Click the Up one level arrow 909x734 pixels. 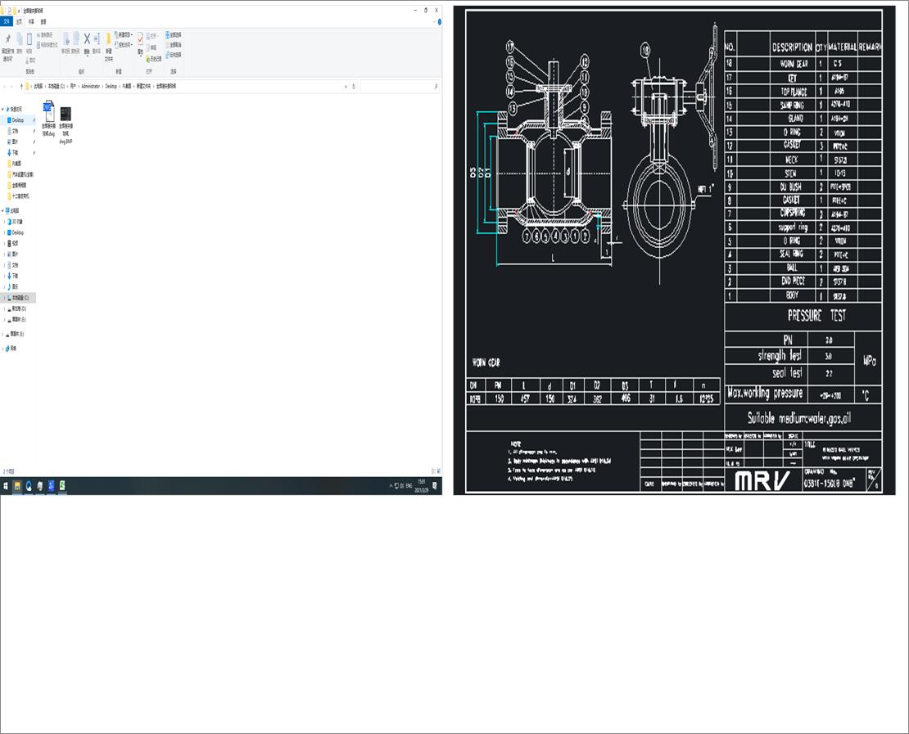click(21, 86)
